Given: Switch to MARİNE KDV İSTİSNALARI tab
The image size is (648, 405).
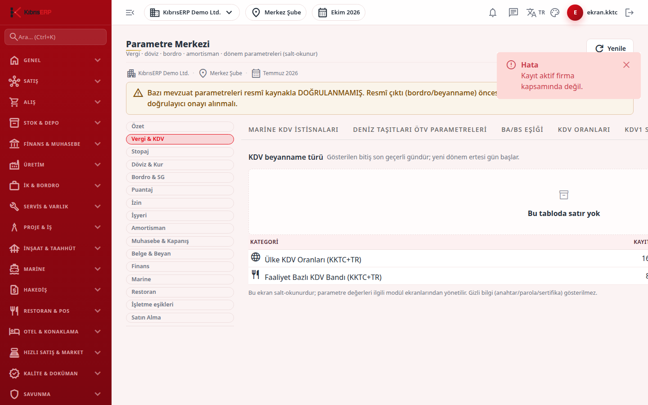Looking at the screenshot, I should (293, 130).
